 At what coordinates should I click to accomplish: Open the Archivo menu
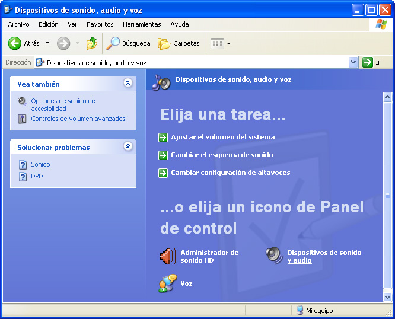coord(18,24)
